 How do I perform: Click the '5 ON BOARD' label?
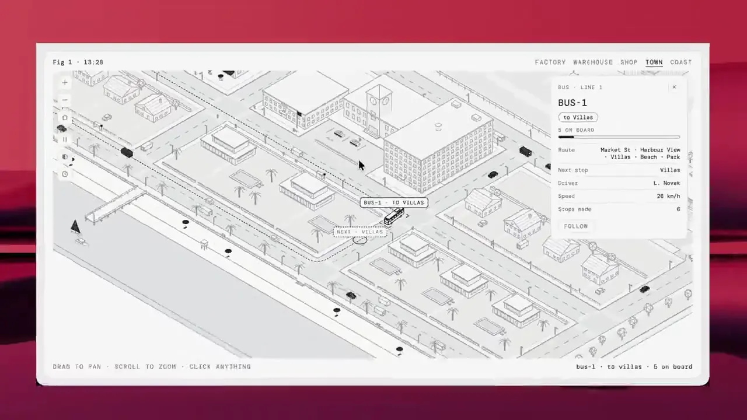click(x=577, y=130)
